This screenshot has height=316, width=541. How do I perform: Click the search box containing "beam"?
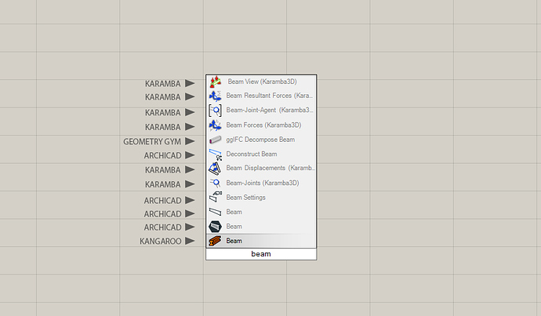261,254
